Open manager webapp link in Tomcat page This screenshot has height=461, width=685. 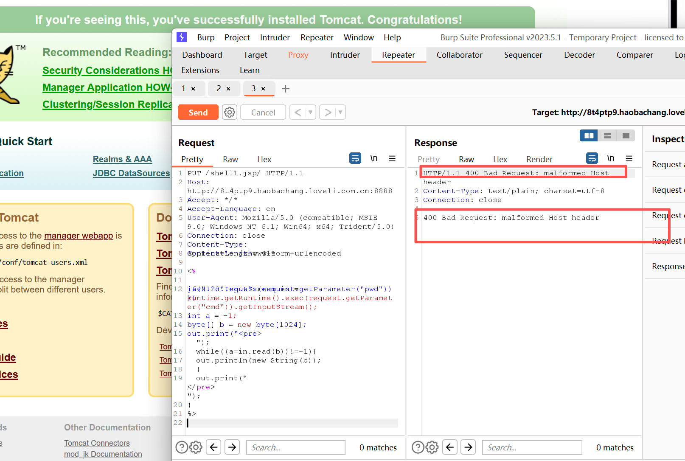(x=79, y=236)
